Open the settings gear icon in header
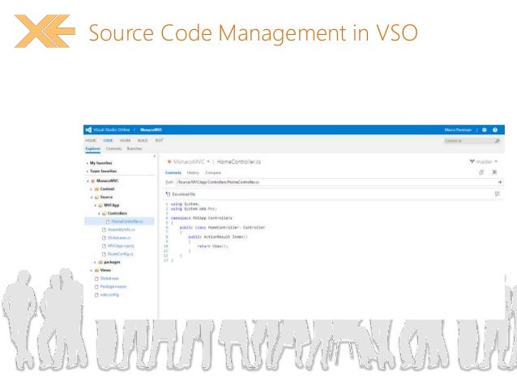 coord(485,130)
